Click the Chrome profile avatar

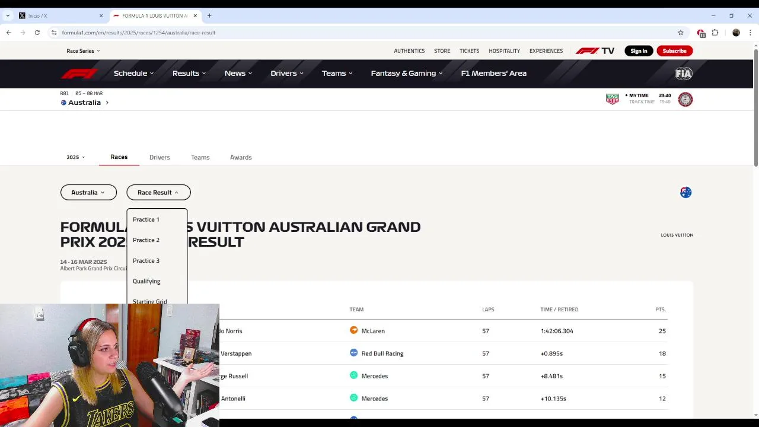[x=736, y=33]
